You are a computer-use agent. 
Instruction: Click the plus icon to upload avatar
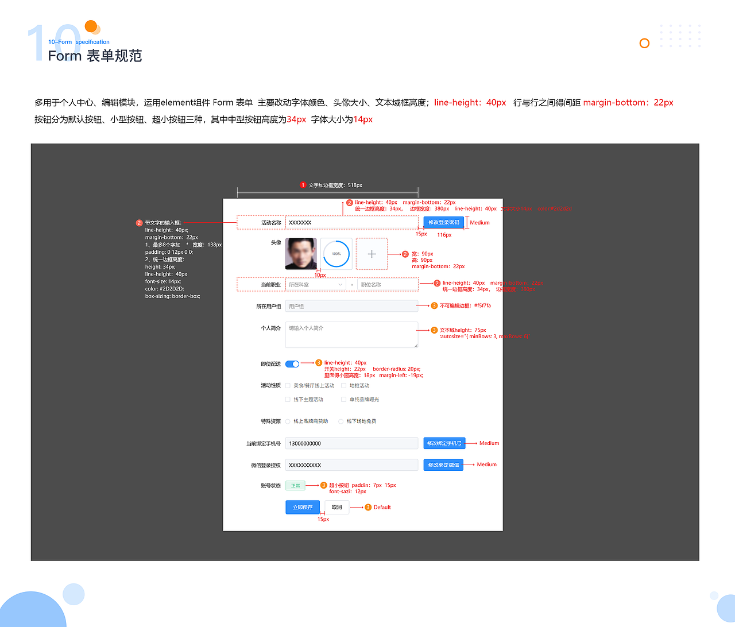coord(372,254)
